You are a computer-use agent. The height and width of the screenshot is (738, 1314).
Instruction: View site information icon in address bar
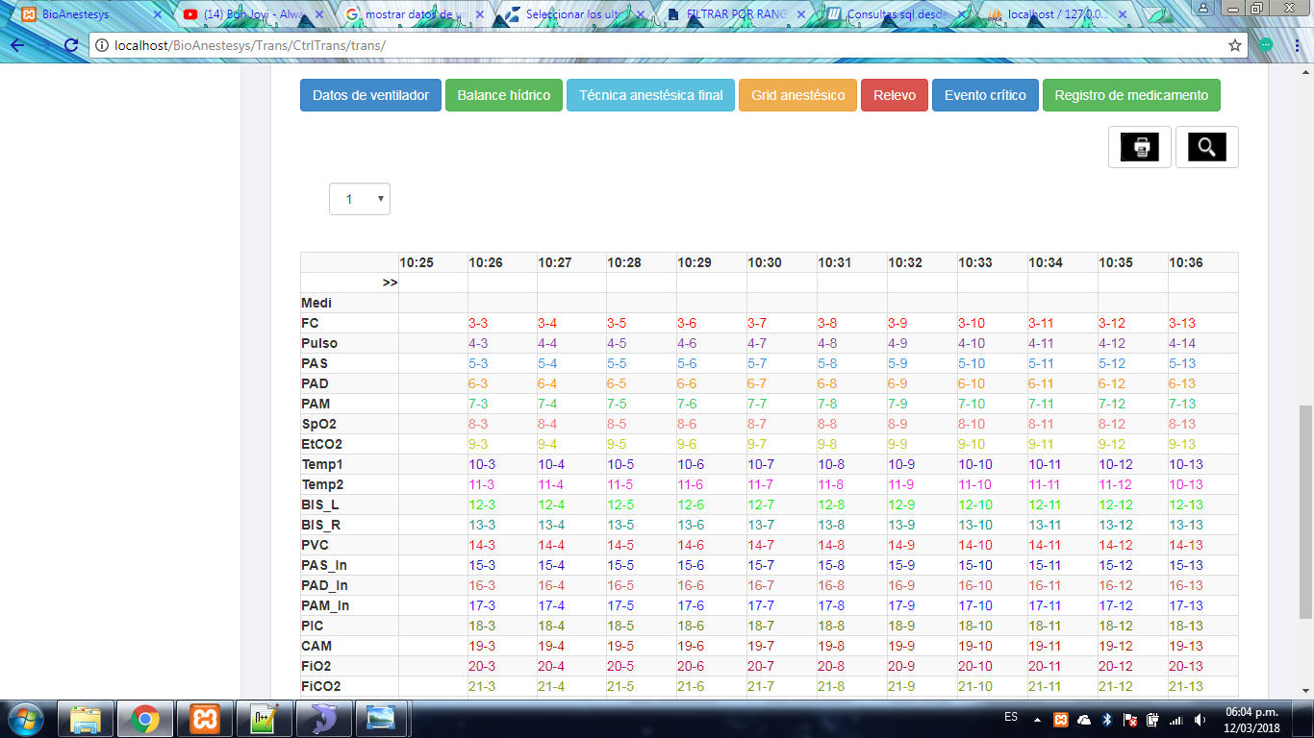[102, 45]
